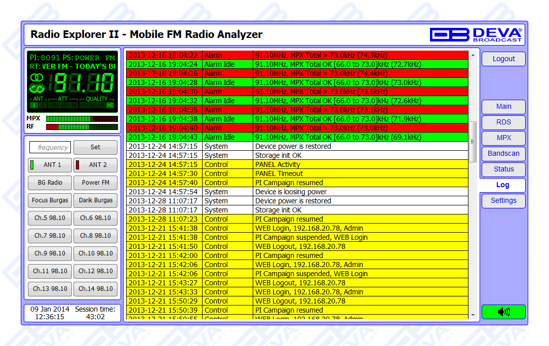
Task: Switch to antenna ANT 1
Action: (x=50, y=165)
